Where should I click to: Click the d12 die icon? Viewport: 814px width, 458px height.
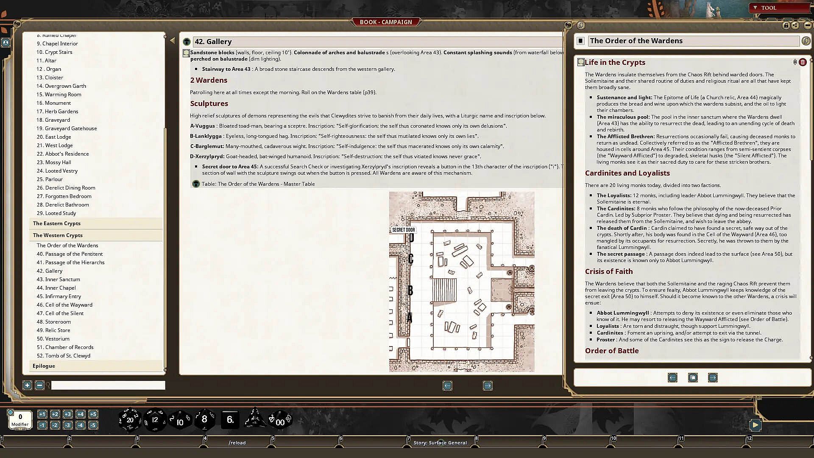point(155,420)
